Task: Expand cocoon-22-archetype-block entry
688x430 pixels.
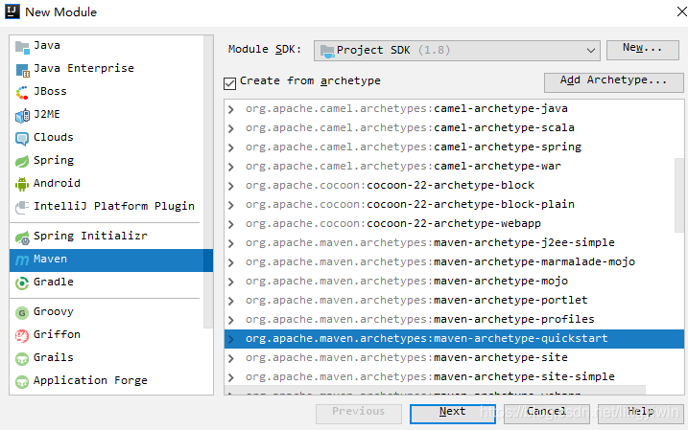Action: [x=231, y=186]
